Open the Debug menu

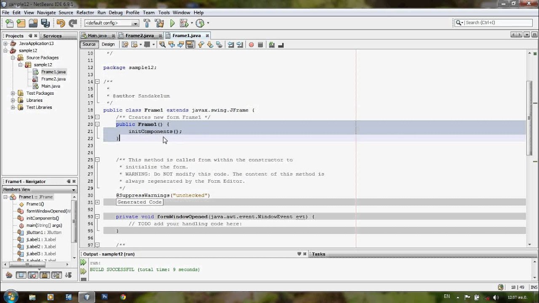click(116, 13)
